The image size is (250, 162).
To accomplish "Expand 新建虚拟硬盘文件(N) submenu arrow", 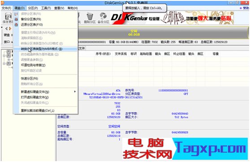I will 75,92.
